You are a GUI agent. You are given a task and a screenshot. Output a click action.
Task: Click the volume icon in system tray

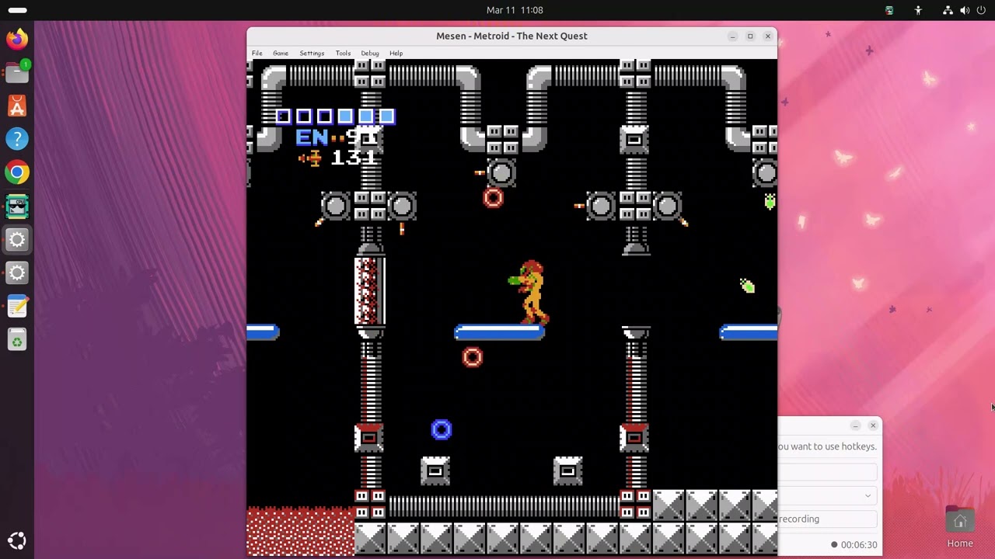tap(965, 10)
